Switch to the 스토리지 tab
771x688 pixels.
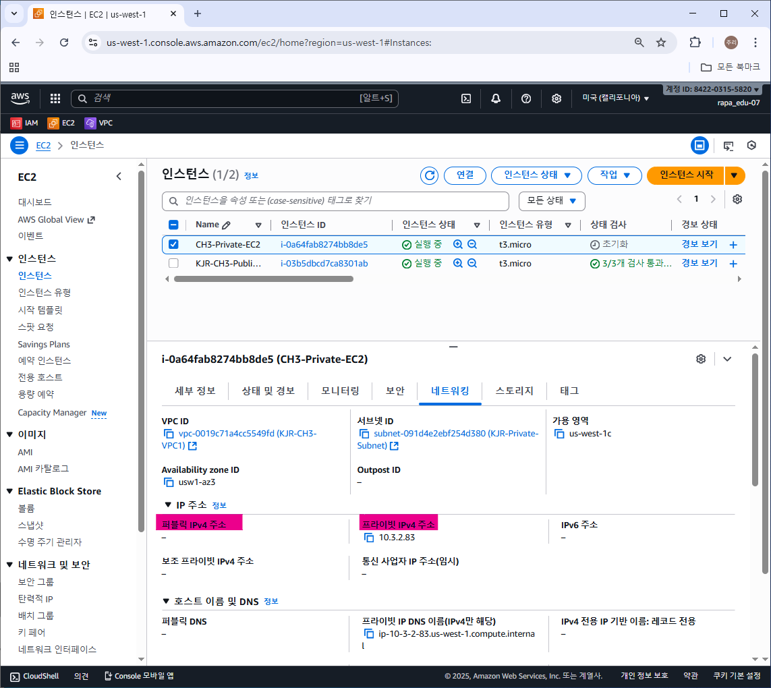coord(514,391)
